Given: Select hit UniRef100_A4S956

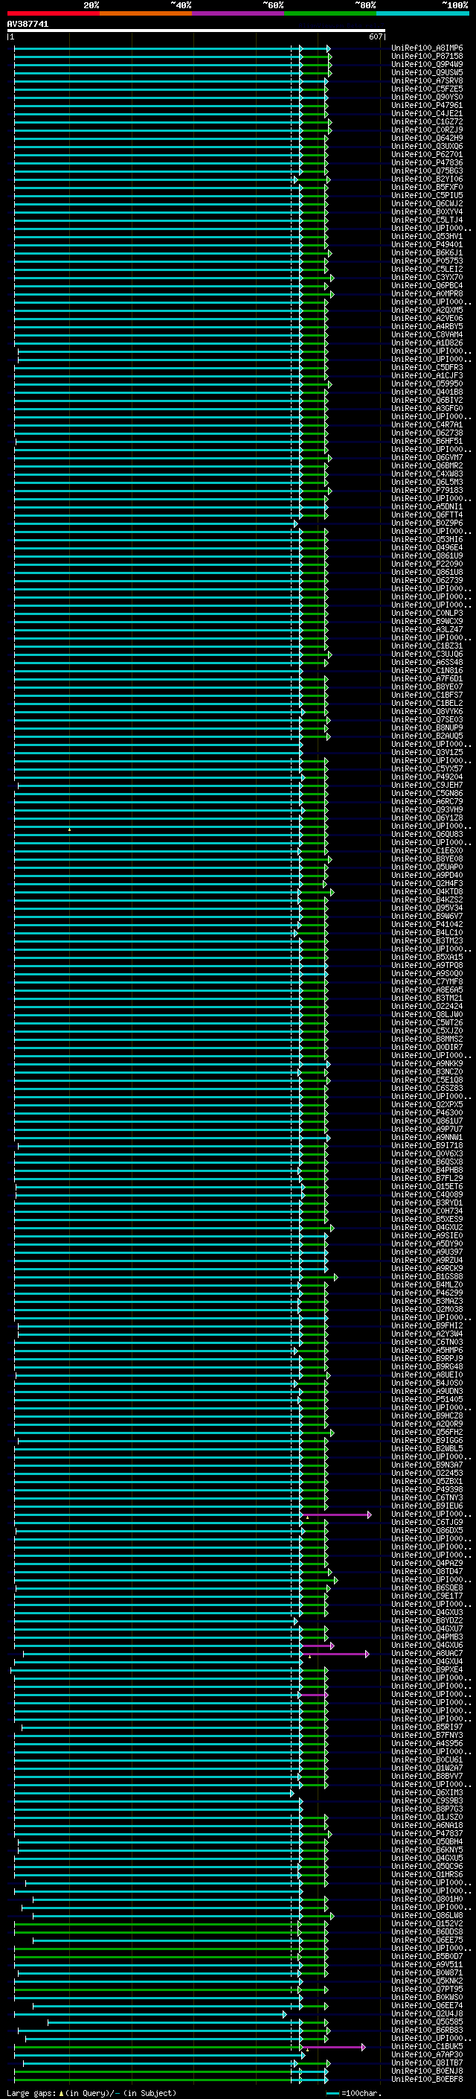Looking at the screenshot, I should point(426,1743).
